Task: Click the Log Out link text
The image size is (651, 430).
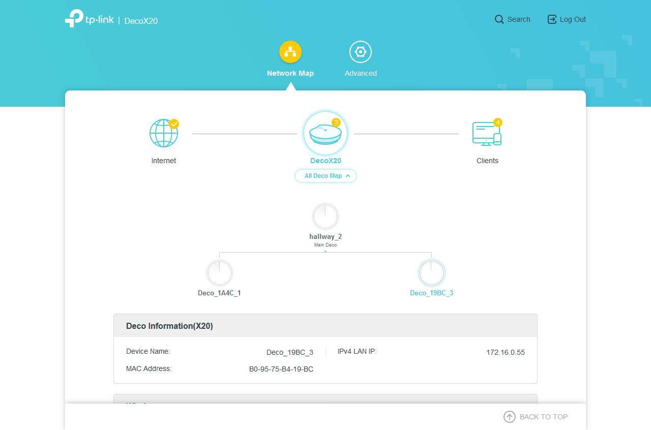Action: [x=573, y=19]
